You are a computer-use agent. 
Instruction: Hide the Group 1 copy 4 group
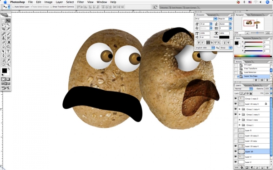click(x=236, y=109)
